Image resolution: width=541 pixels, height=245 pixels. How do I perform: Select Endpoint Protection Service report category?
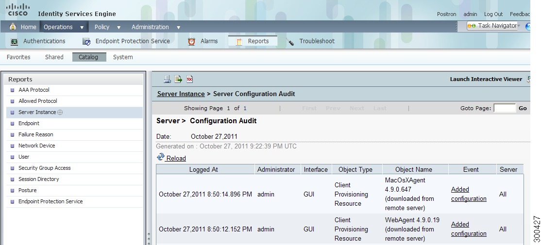pyautogui.click(x=51, y=201)
